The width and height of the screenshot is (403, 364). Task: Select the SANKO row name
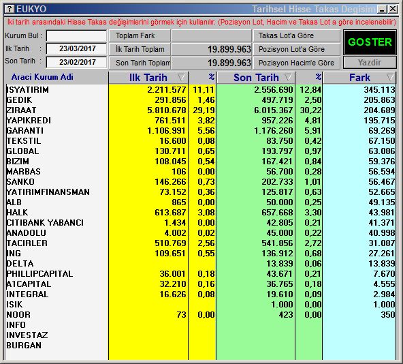[20, 182]
